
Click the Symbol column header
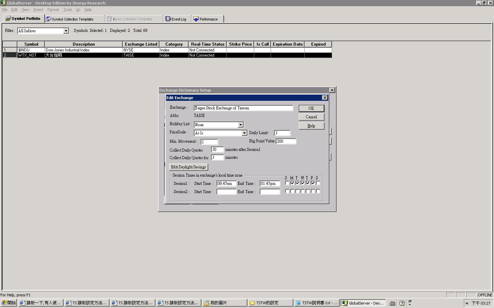click(31, 44)
